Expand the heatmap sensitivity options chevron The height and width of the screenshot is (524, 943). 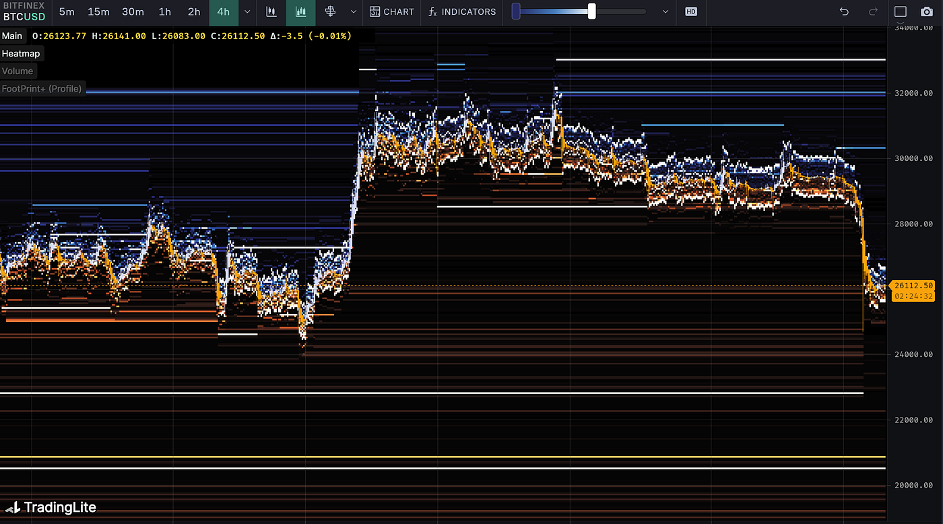[x=665, y=11]
